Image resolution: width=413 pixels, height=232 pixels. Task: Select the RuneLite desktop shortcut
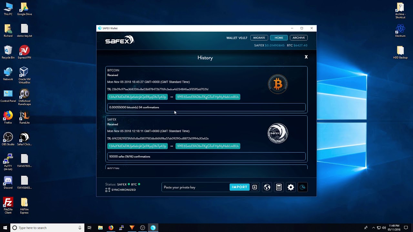pyautogui.click(x=25, y=117)
